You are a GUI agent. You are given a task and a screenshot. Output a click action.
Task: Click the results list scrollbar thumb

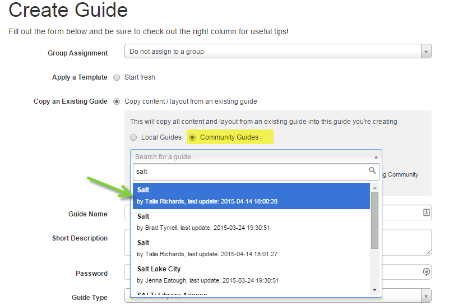(374, 220)
